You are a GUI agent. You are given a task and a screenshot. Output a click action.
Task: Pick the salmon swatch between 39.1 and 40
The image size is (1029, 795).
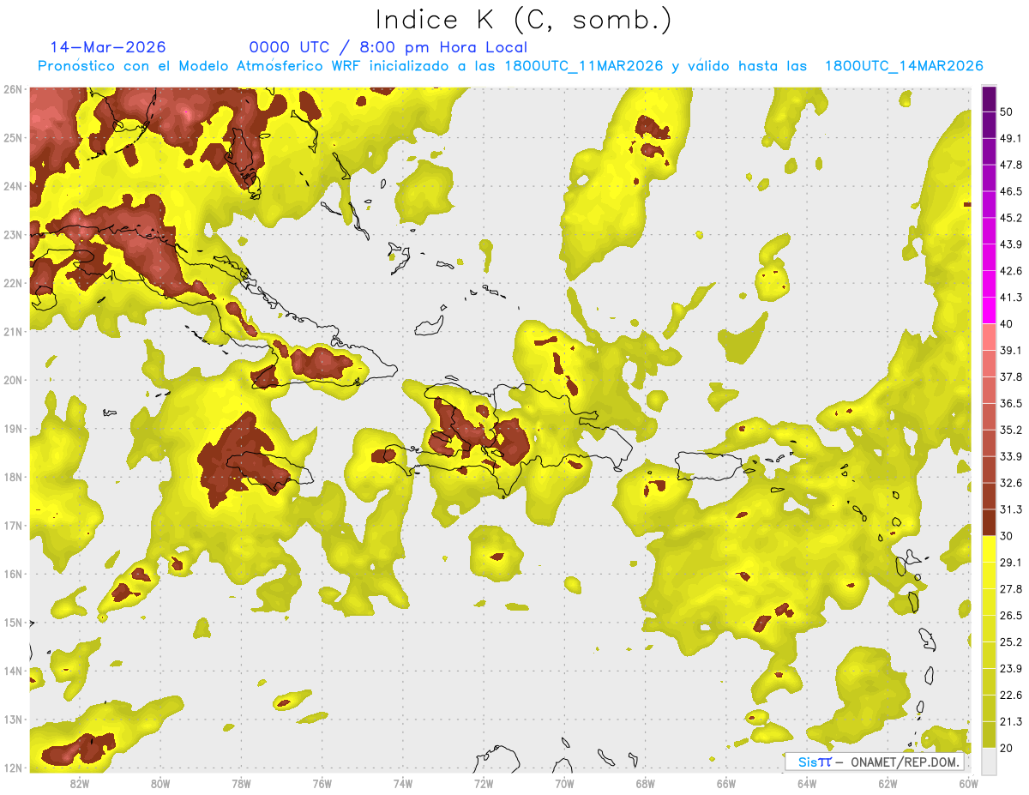click(x=988, y=336)
